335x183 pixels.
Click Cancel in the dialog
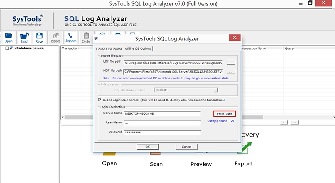pyautogui.click(x=186, y=147)
